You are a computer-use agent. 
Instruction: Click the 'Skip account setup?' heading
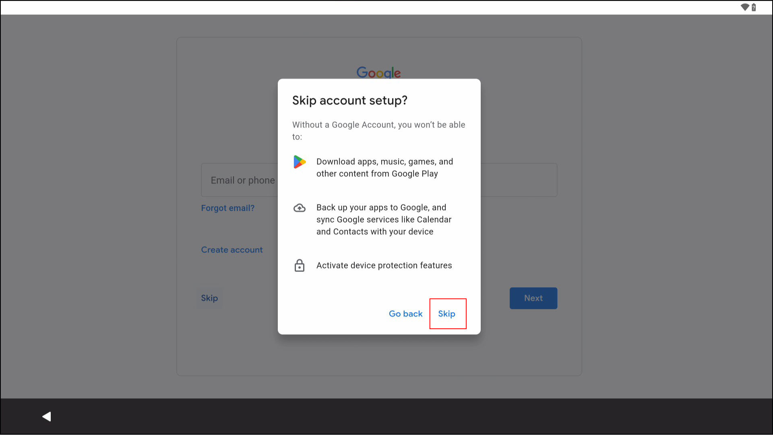tap(350, 100)
